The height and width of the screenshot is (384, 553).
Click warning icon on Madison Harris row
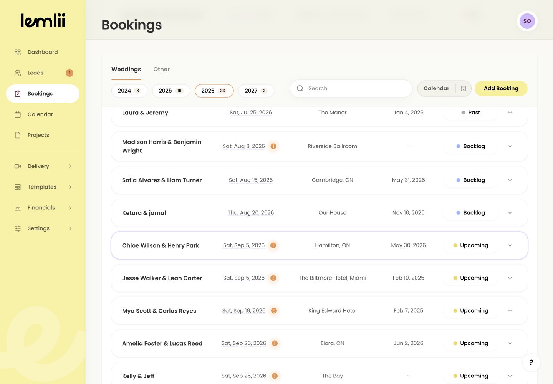pyautogui.click(x=273, y=146)
